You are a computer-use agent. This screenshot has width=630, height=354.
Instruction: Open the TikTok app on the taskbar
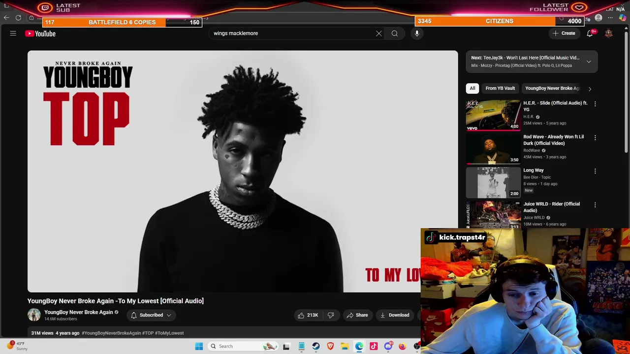click(x=374, y=346)
